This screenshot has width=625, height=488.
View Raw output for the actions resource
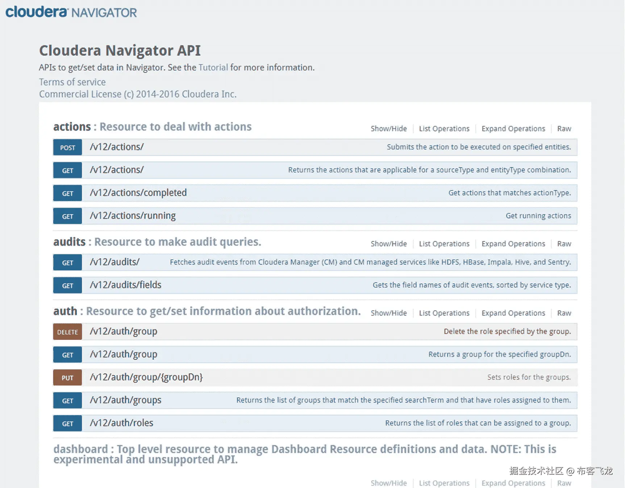click(x=564, y=129)
